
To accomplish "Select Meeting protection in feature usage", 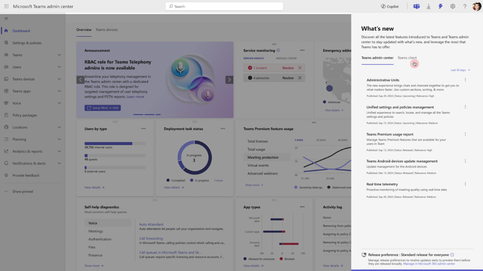I will (267, 157).
